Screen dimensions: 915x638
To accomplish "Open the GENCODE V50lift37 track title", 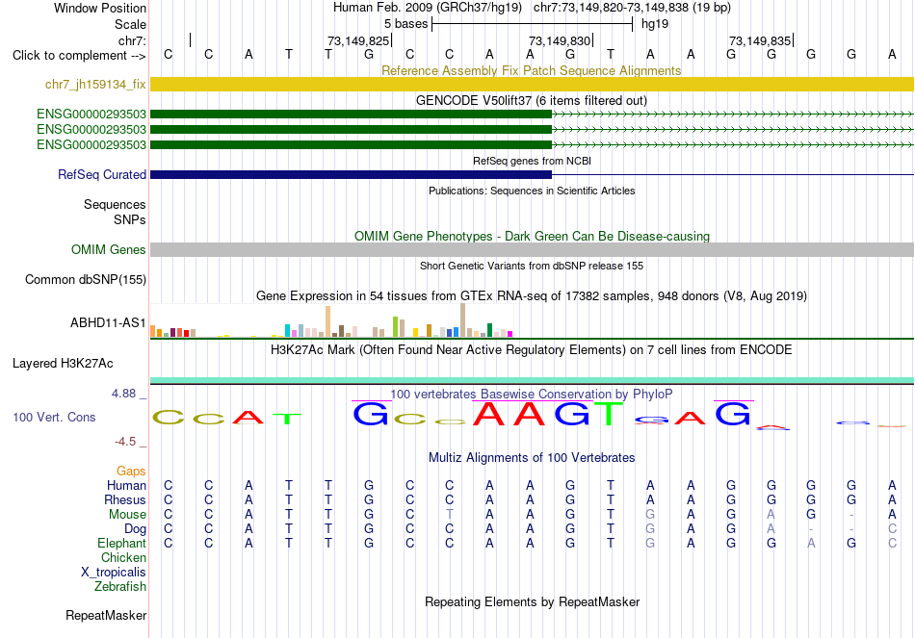I will (531, 100).
